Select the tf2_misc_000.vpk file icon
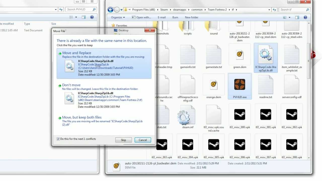Screen dimensions: 322x181 [x=239, y=114]
